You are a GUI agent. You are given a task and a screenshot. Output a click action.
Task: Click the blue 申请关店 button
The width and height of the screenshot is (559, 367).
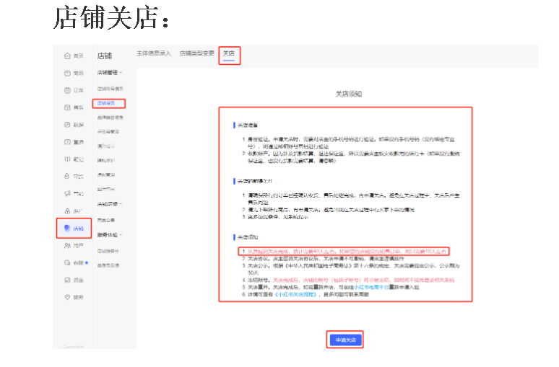[344, 339]
